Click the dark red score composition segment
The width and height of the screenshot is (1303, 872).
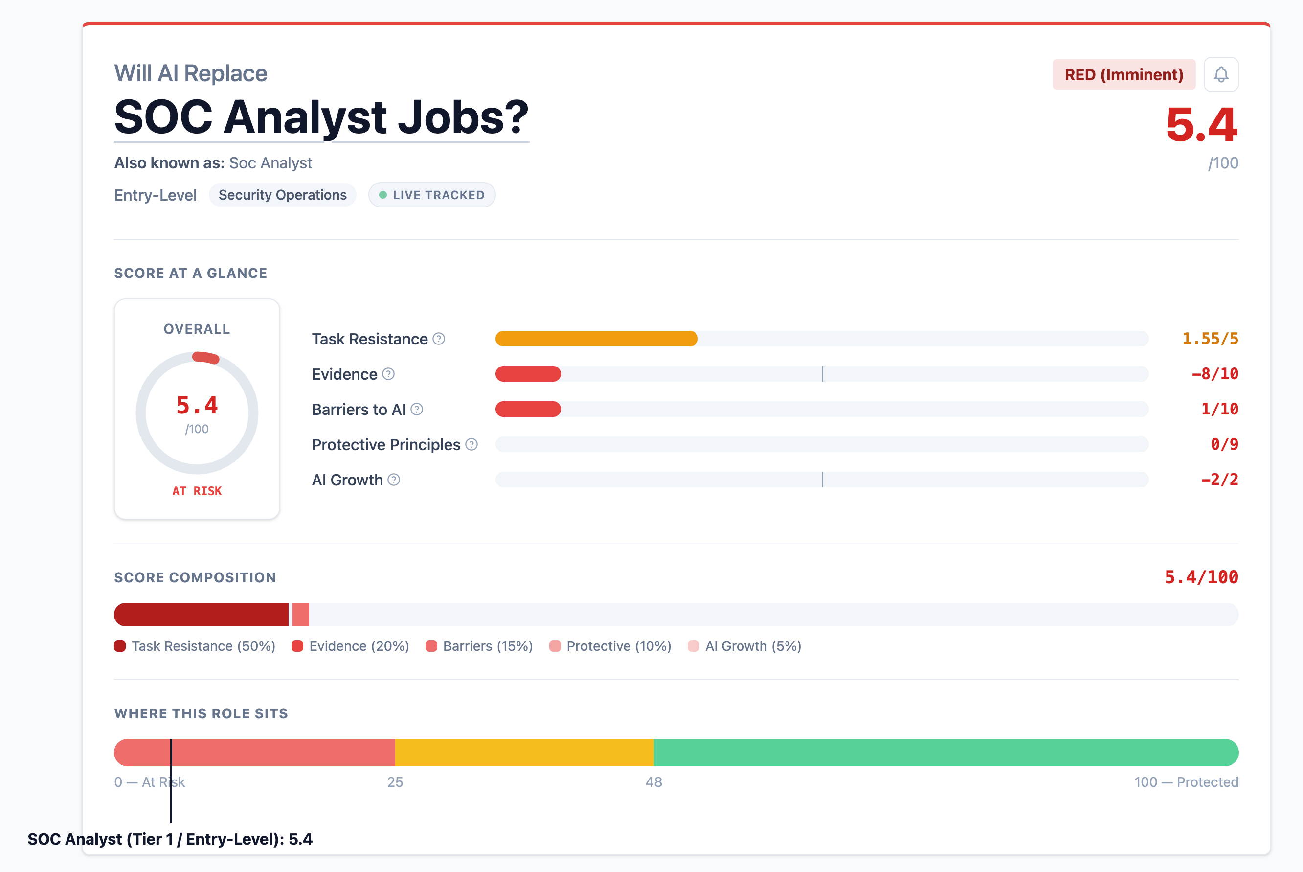201,615
